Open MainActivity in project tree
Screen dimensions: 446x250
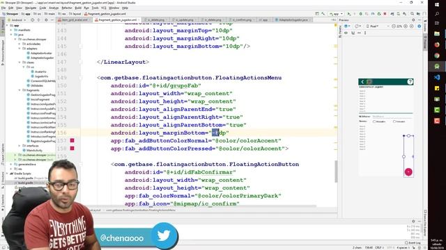[x=33, y=150]
